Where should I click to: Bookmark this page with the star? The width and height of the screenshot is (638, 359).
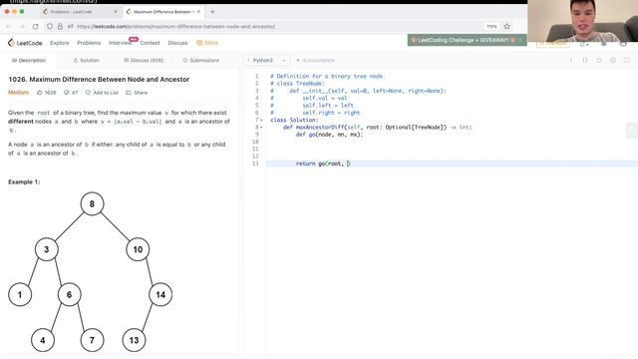click(x=507, y=27)
